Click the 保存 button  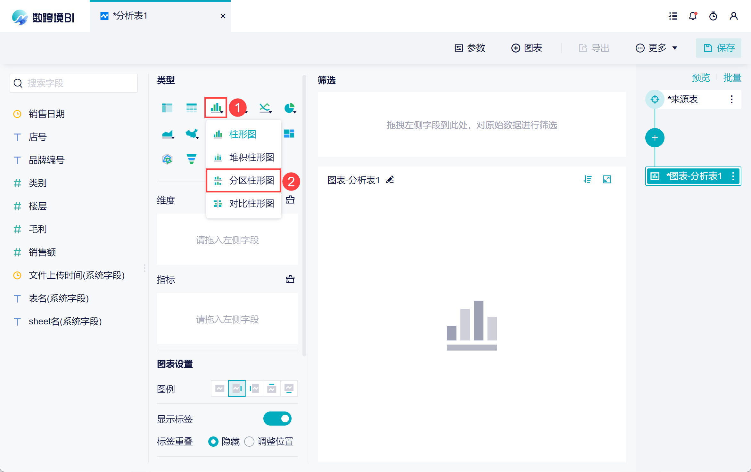coord(719,48)
